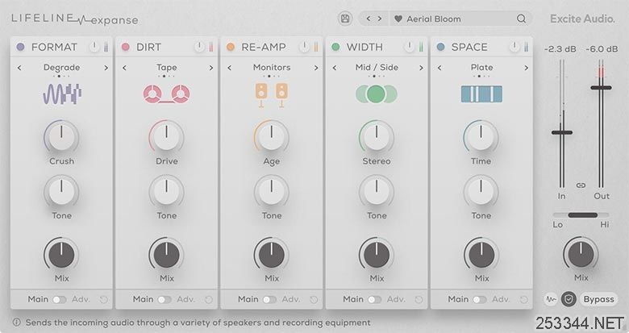Click the Crush knob in FORMAT
This screenshot has height=333, width=629.
tap(61, 137)
